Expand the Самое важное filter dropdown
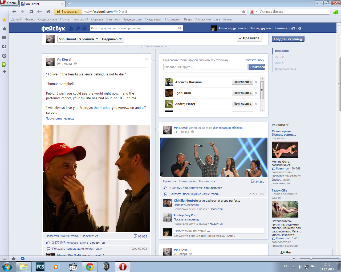Screen dimensions: 341x272 pyautogui.click(x=155, y=46)
